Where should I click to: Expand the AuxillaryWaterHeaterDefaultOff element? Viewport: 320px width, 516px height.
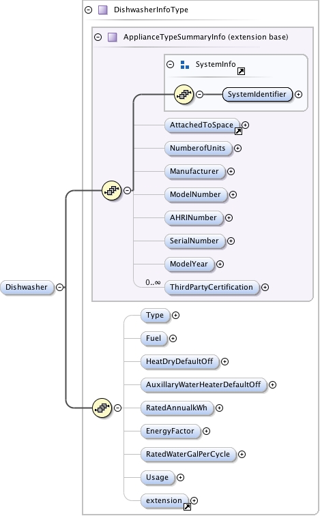(x=272, y=384)
